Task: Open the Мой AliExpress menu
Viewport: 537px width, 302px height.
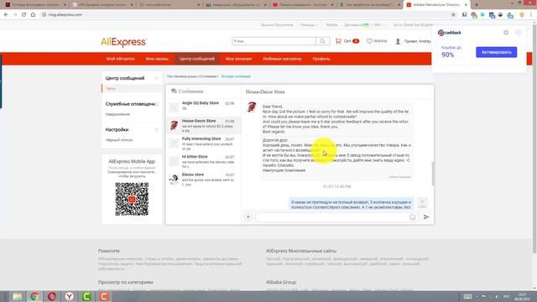Action: pos(121,59)
